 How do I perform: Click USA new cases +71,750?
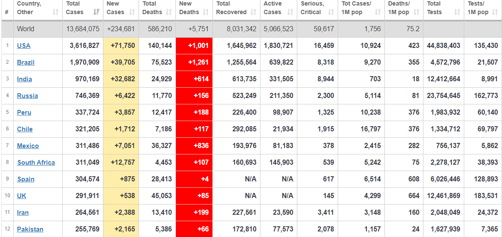click(x=123, y=46)
